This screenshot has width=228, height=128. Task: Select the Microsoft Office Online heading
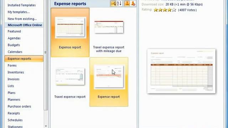pos(25,25)
